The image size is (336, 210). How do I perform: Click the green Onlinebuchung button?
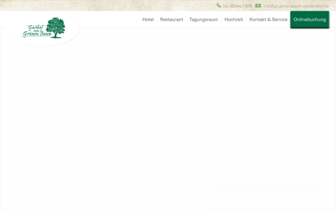[x=310, y=19]
